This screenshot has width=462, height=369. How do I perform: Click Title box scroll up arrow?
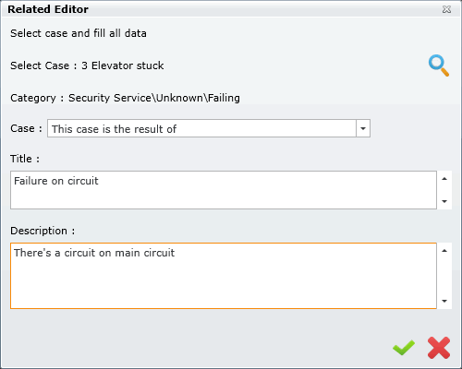pyautogui.click(x=444, y=179)
